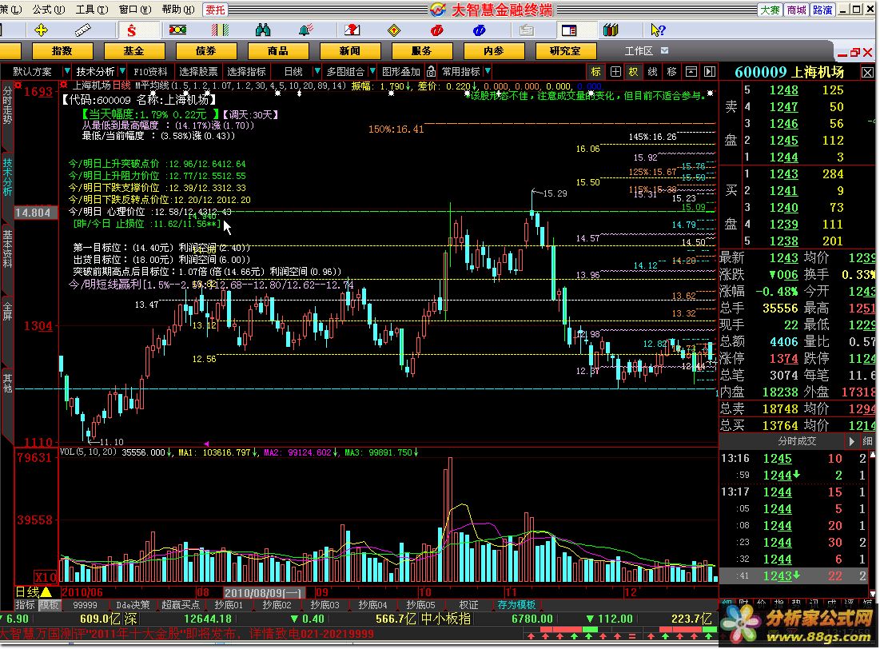Expand the 常用指标 dropdown arrow
880x649 pixels.
[x=487, y=71]
